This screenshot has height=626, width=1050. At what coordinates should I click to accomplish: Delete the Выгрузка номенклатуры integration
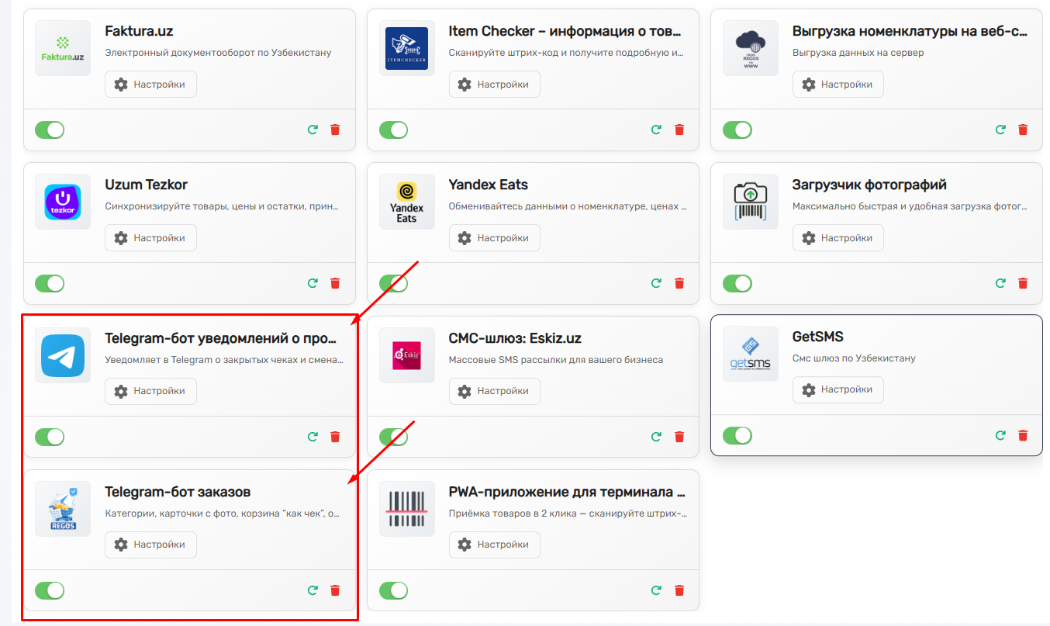[1023, 130]
